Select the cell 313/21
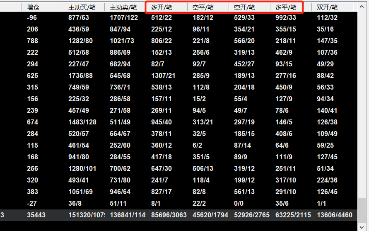The image size is (369, 231). tap(203, 122)
